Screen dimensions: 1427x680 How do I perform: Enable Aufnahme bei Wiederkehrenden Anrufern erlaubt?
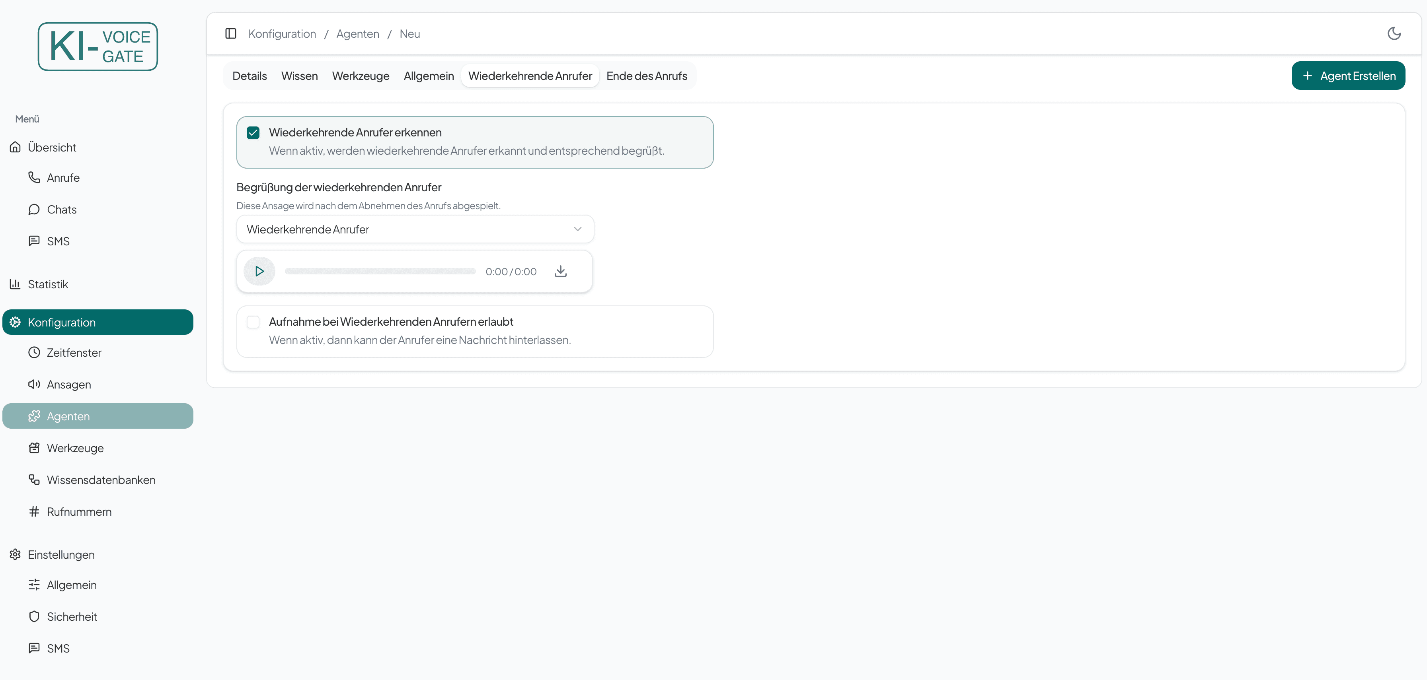coord(253,322)
